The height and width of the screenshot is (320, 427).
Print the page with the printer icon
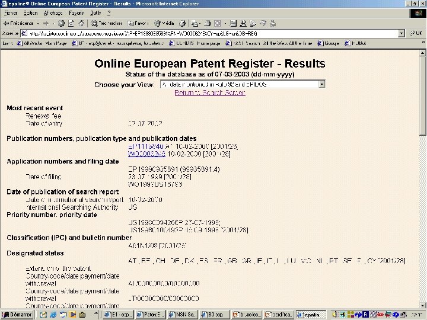(208, 23)
